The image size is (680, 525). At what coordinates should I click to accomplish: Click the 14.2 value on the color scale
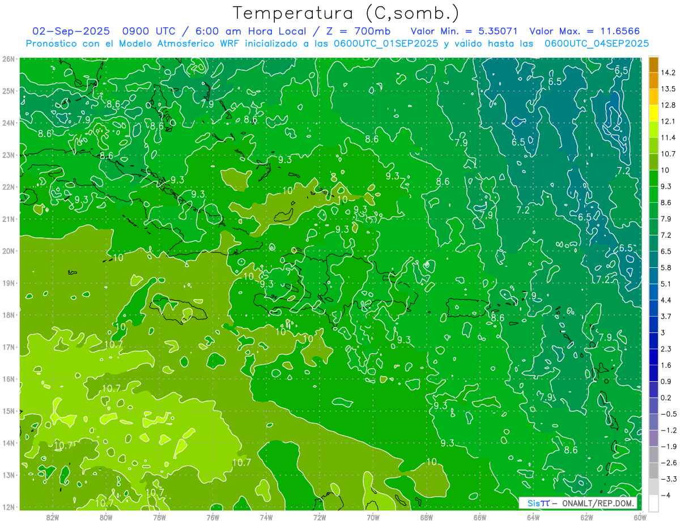668,72
